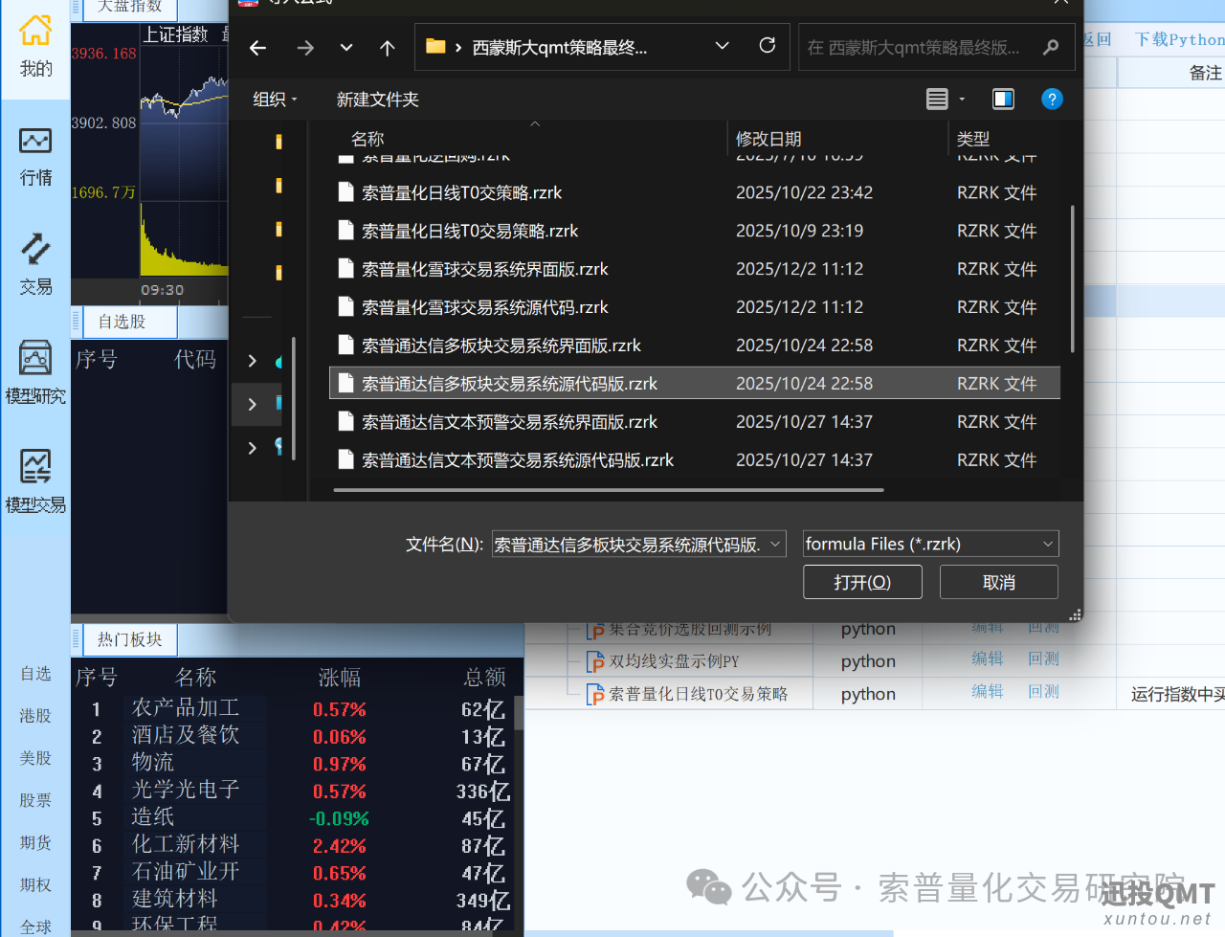This screenshot has width=1225, height=937.
Task: Toggle the preview pane icon in the dialog
Action: (1002, 99)
